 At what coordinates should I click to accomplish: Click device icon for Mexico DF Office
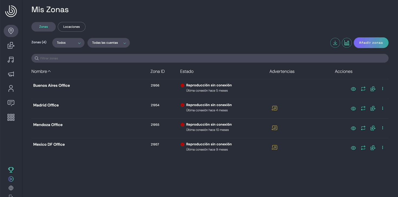[x=373, y=148]
